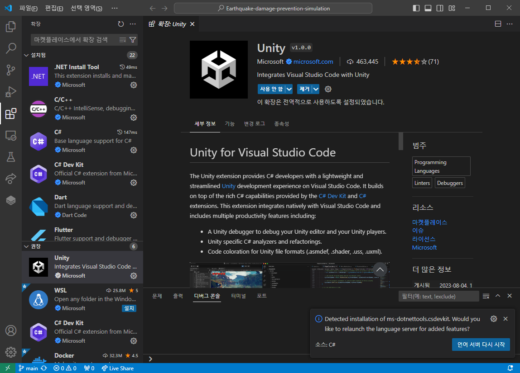Open 파일 menu
Screen dimensions: 520x373
tap(28, 8)
